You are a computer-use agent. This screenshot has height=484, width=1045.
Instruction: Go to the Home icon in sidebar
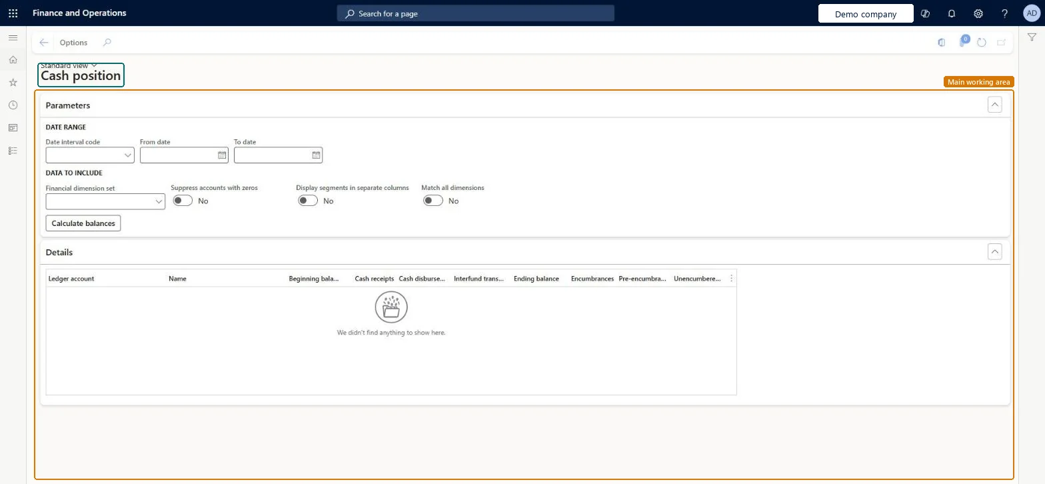(x=13, y=60)
